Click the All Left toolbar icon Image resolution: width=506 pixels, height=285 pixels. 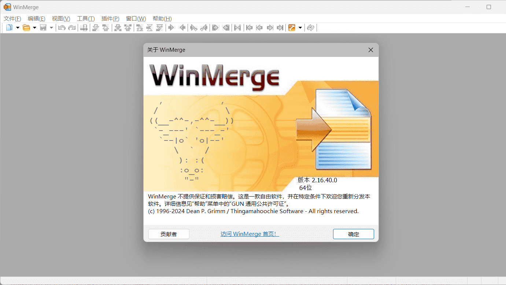point(226,28)
